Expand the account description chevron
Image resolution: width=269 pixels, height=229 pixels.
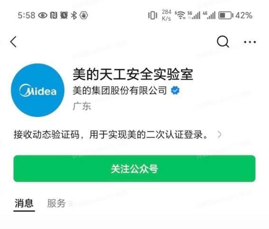[x=219, y=135]
